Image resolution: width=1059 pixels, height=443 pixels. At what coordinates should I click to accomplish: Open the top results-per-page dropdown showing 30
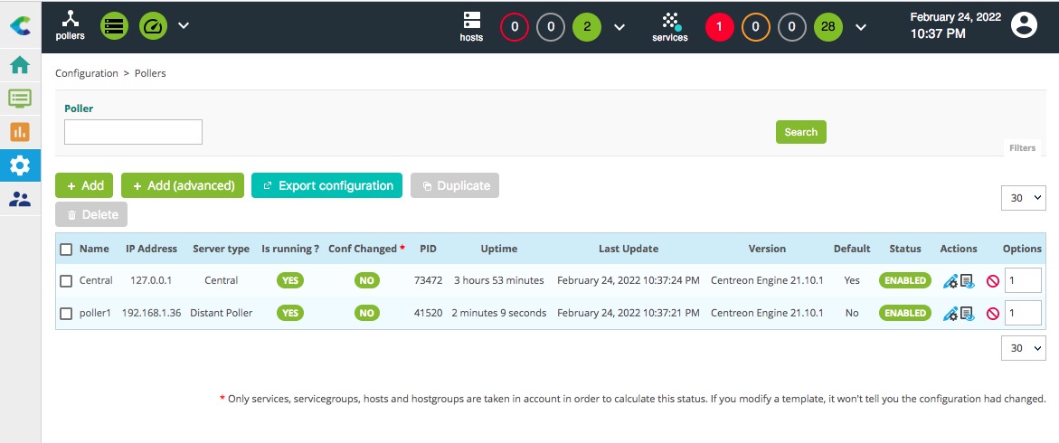click(1024, 198)
